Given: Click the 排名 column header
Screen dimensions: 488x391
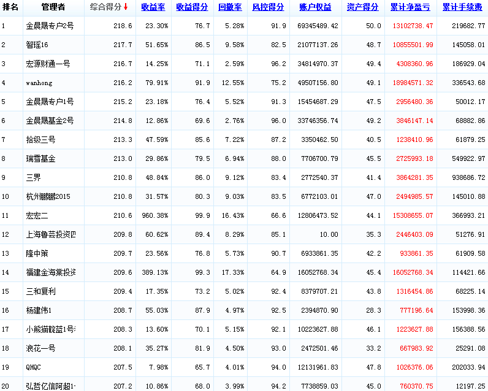Looking at the screenshot, I should (x=10, y=7).
